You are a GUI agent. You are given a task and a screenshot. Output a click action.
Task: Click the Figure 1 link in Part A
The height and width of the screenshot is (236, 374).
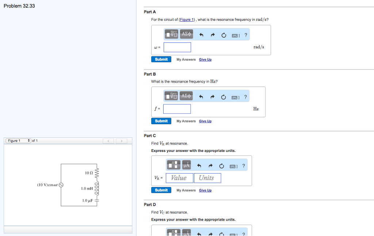tap(187, 19)
